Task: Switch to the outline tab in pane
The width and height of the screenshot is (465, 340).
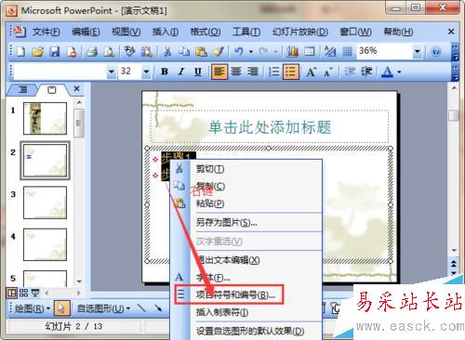Action: pos(22,90)
